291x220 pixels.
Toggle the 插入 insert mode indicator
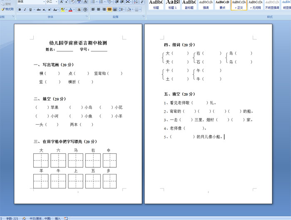[57, 218]
